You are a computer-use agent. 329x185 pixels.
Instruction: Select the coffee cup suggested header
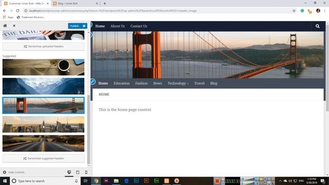43,67
